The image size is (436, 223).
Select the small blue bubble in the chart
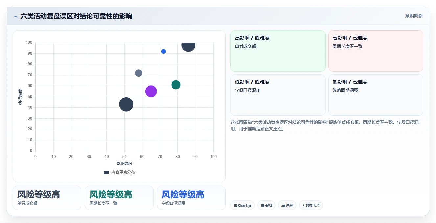click(163, 51)
